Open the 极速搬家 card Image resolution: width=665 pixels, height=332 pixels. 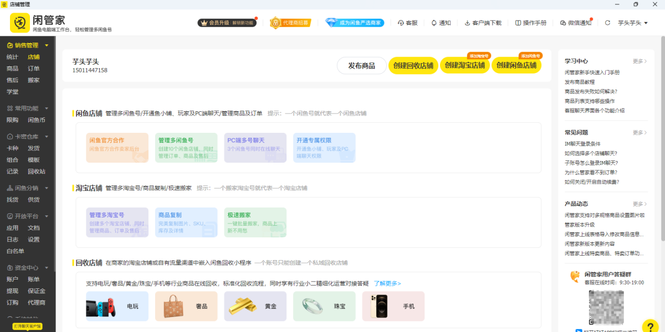click(x=255, y=222)
